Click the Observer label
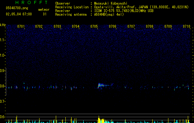The width and height of the screenshot is (194, 123). tap(63, 3)
